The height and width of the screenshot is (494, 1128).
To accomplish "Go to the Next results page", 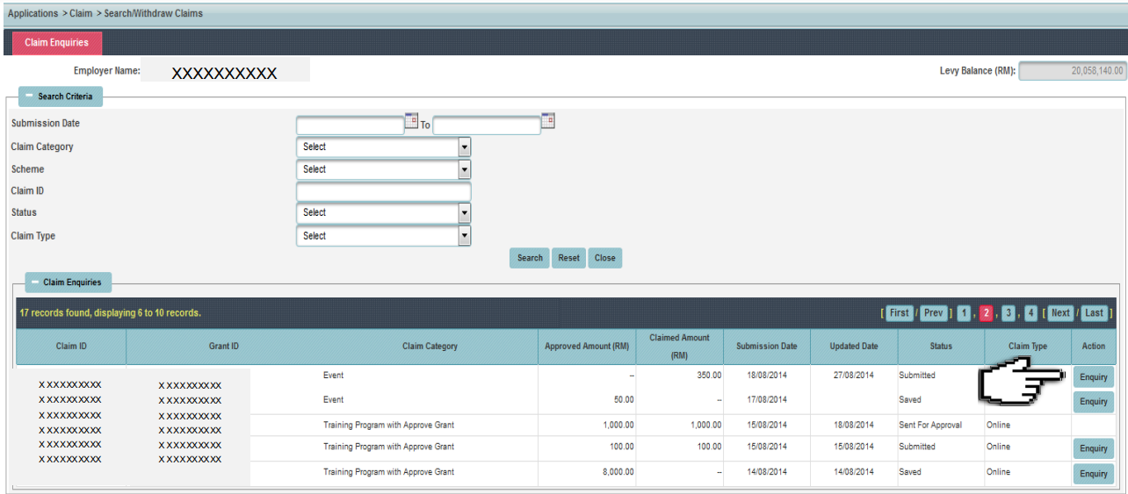I will coord(1061,313).
